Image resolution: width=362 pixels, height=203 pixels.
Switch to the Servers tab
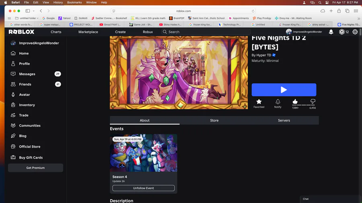coord(284,120)
